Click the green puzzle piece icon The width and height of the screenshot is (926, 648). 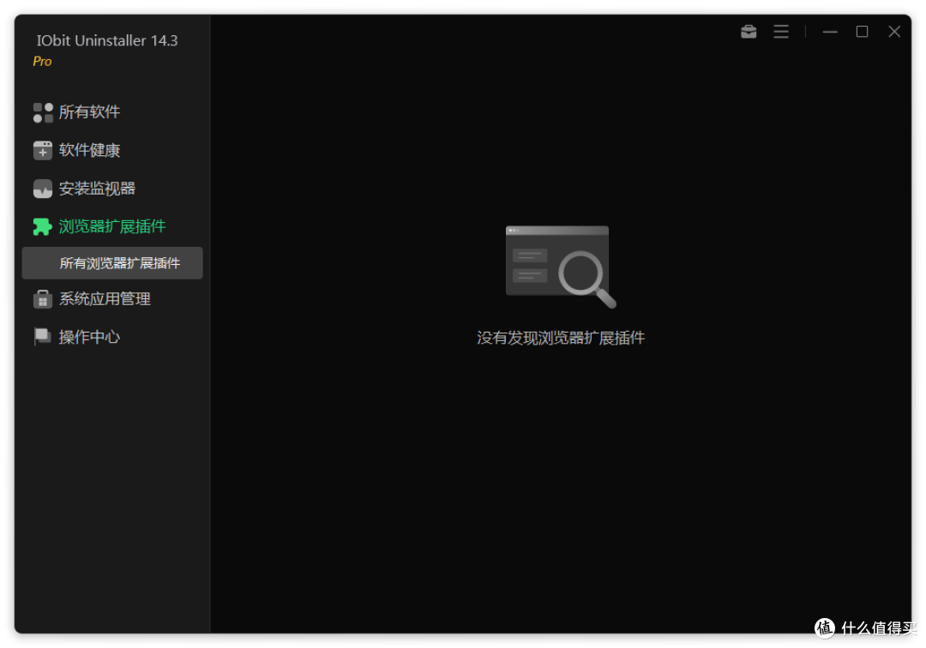point(43,226)
